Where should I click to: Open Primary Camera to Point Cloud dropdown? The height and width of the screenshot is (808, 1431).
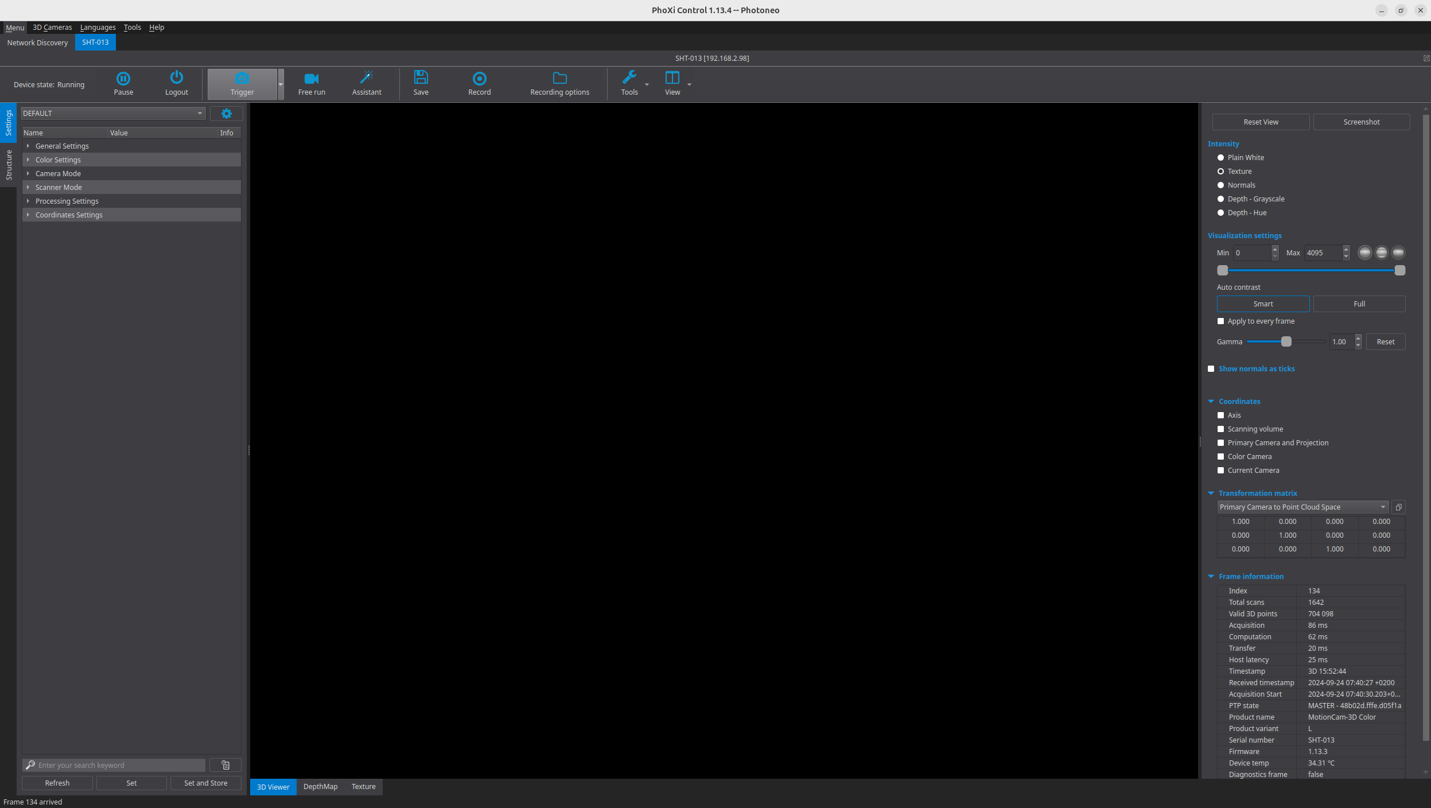click(x=1302, y=507)
